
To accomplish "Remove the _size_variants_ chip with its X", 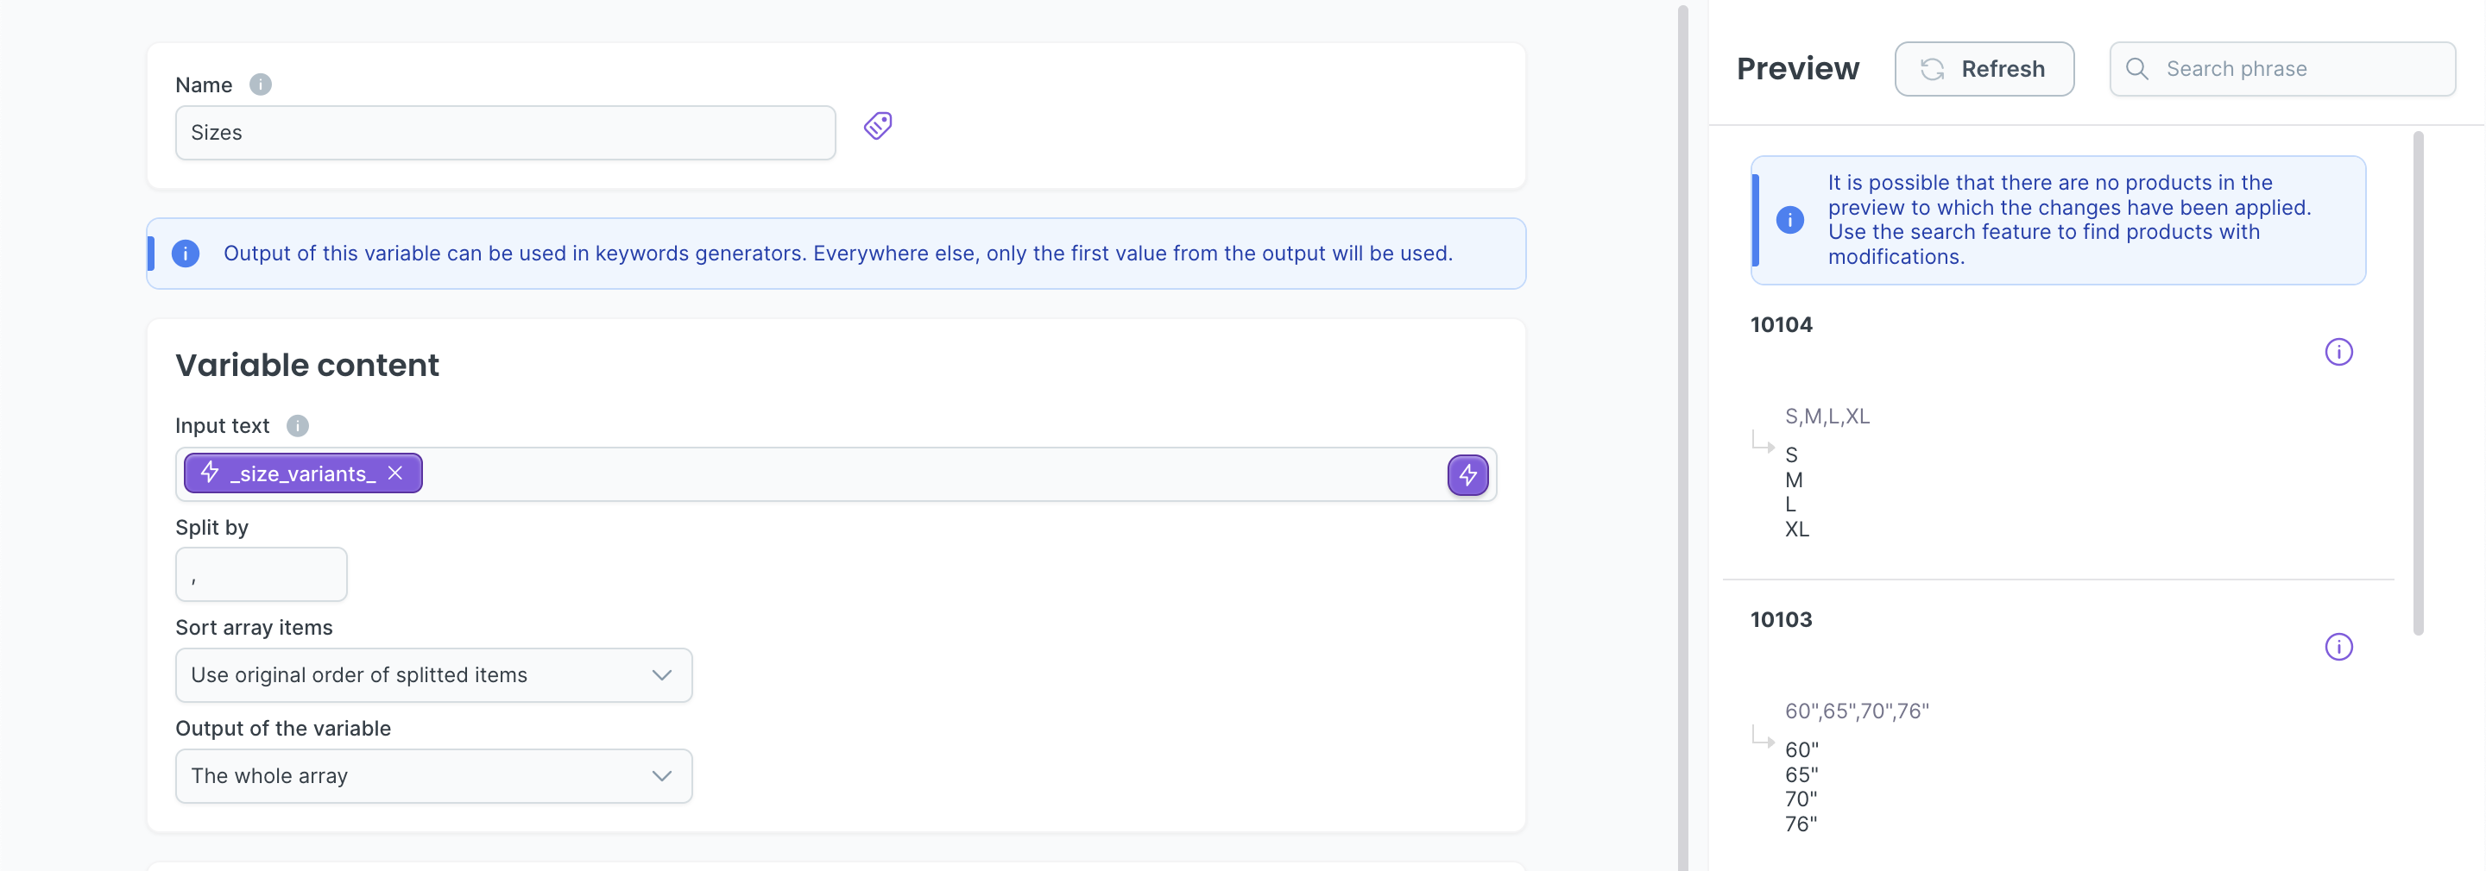I will pyautogui.click(x=395, y=473).
